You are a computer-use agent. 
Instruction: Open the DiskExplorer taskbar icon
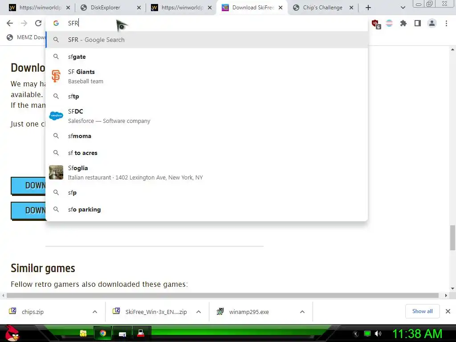click(x=122, y=334)
